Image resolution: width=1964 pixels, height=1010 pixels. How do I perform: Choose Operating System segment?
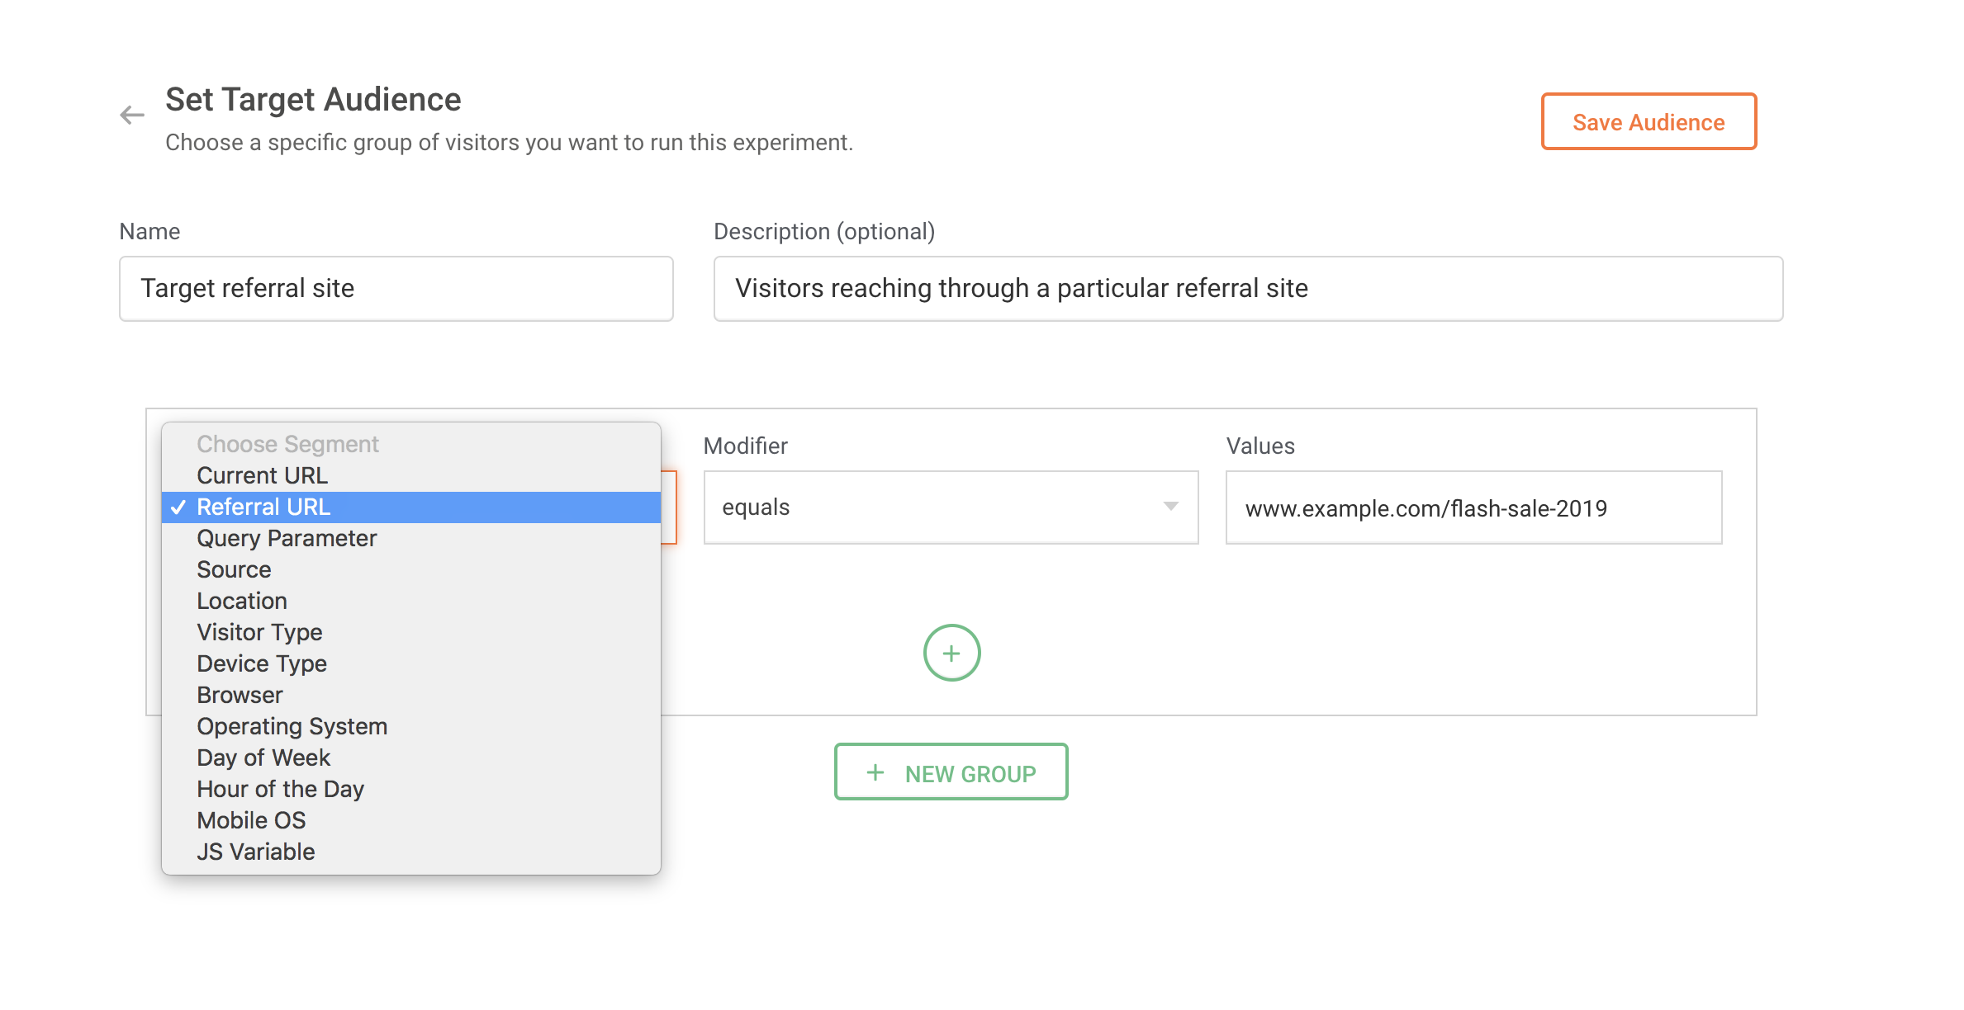292,727
